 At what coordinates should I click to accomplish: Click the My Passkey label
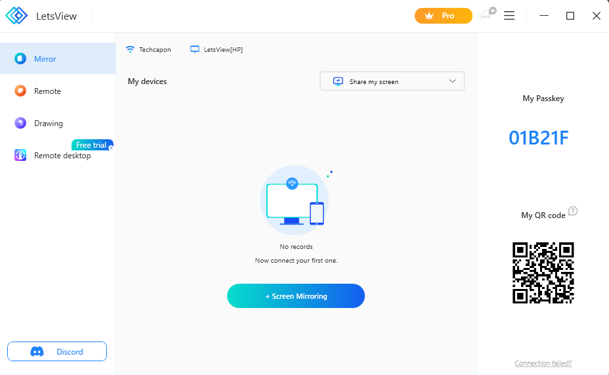543,99
